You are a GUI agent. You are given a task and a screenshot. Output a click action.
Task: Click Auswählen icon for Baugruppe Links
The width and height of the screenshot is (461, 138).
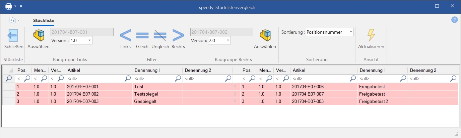pos(38,35)
